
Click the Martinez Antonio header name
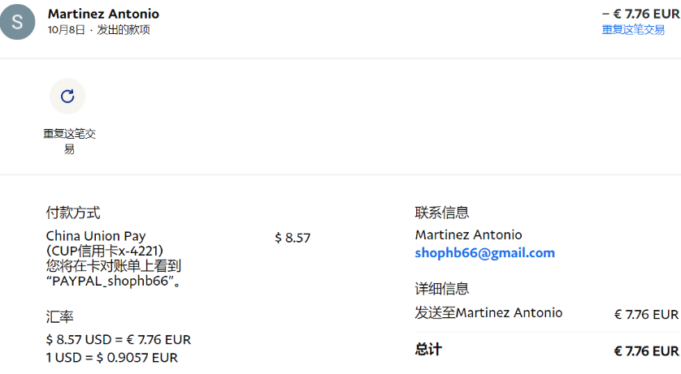point(103,14)
